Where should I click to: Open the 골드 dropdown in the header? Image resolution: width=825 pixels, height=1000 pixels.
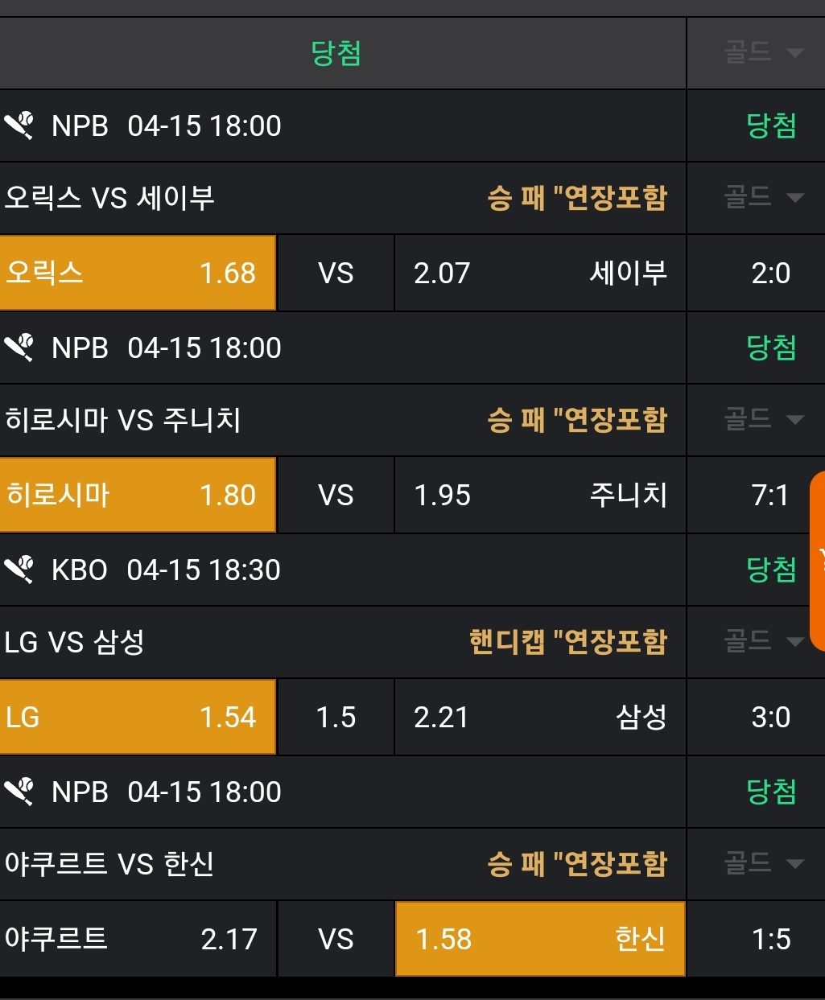pos(763,53)
